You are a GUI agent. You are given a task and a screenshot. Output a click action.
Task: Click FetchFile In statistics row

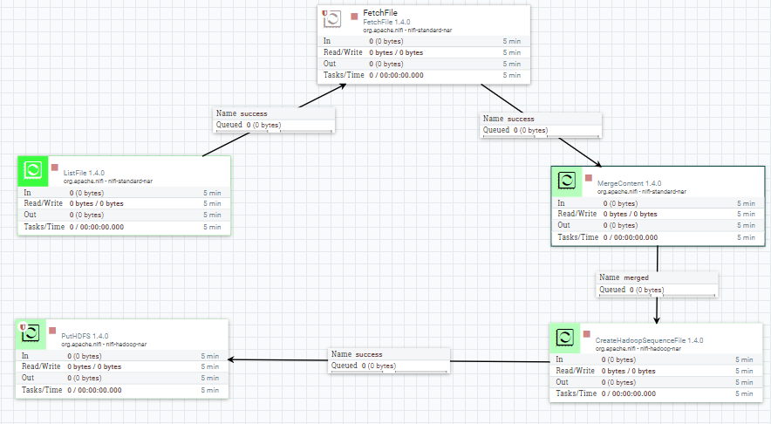pos(424,41)
